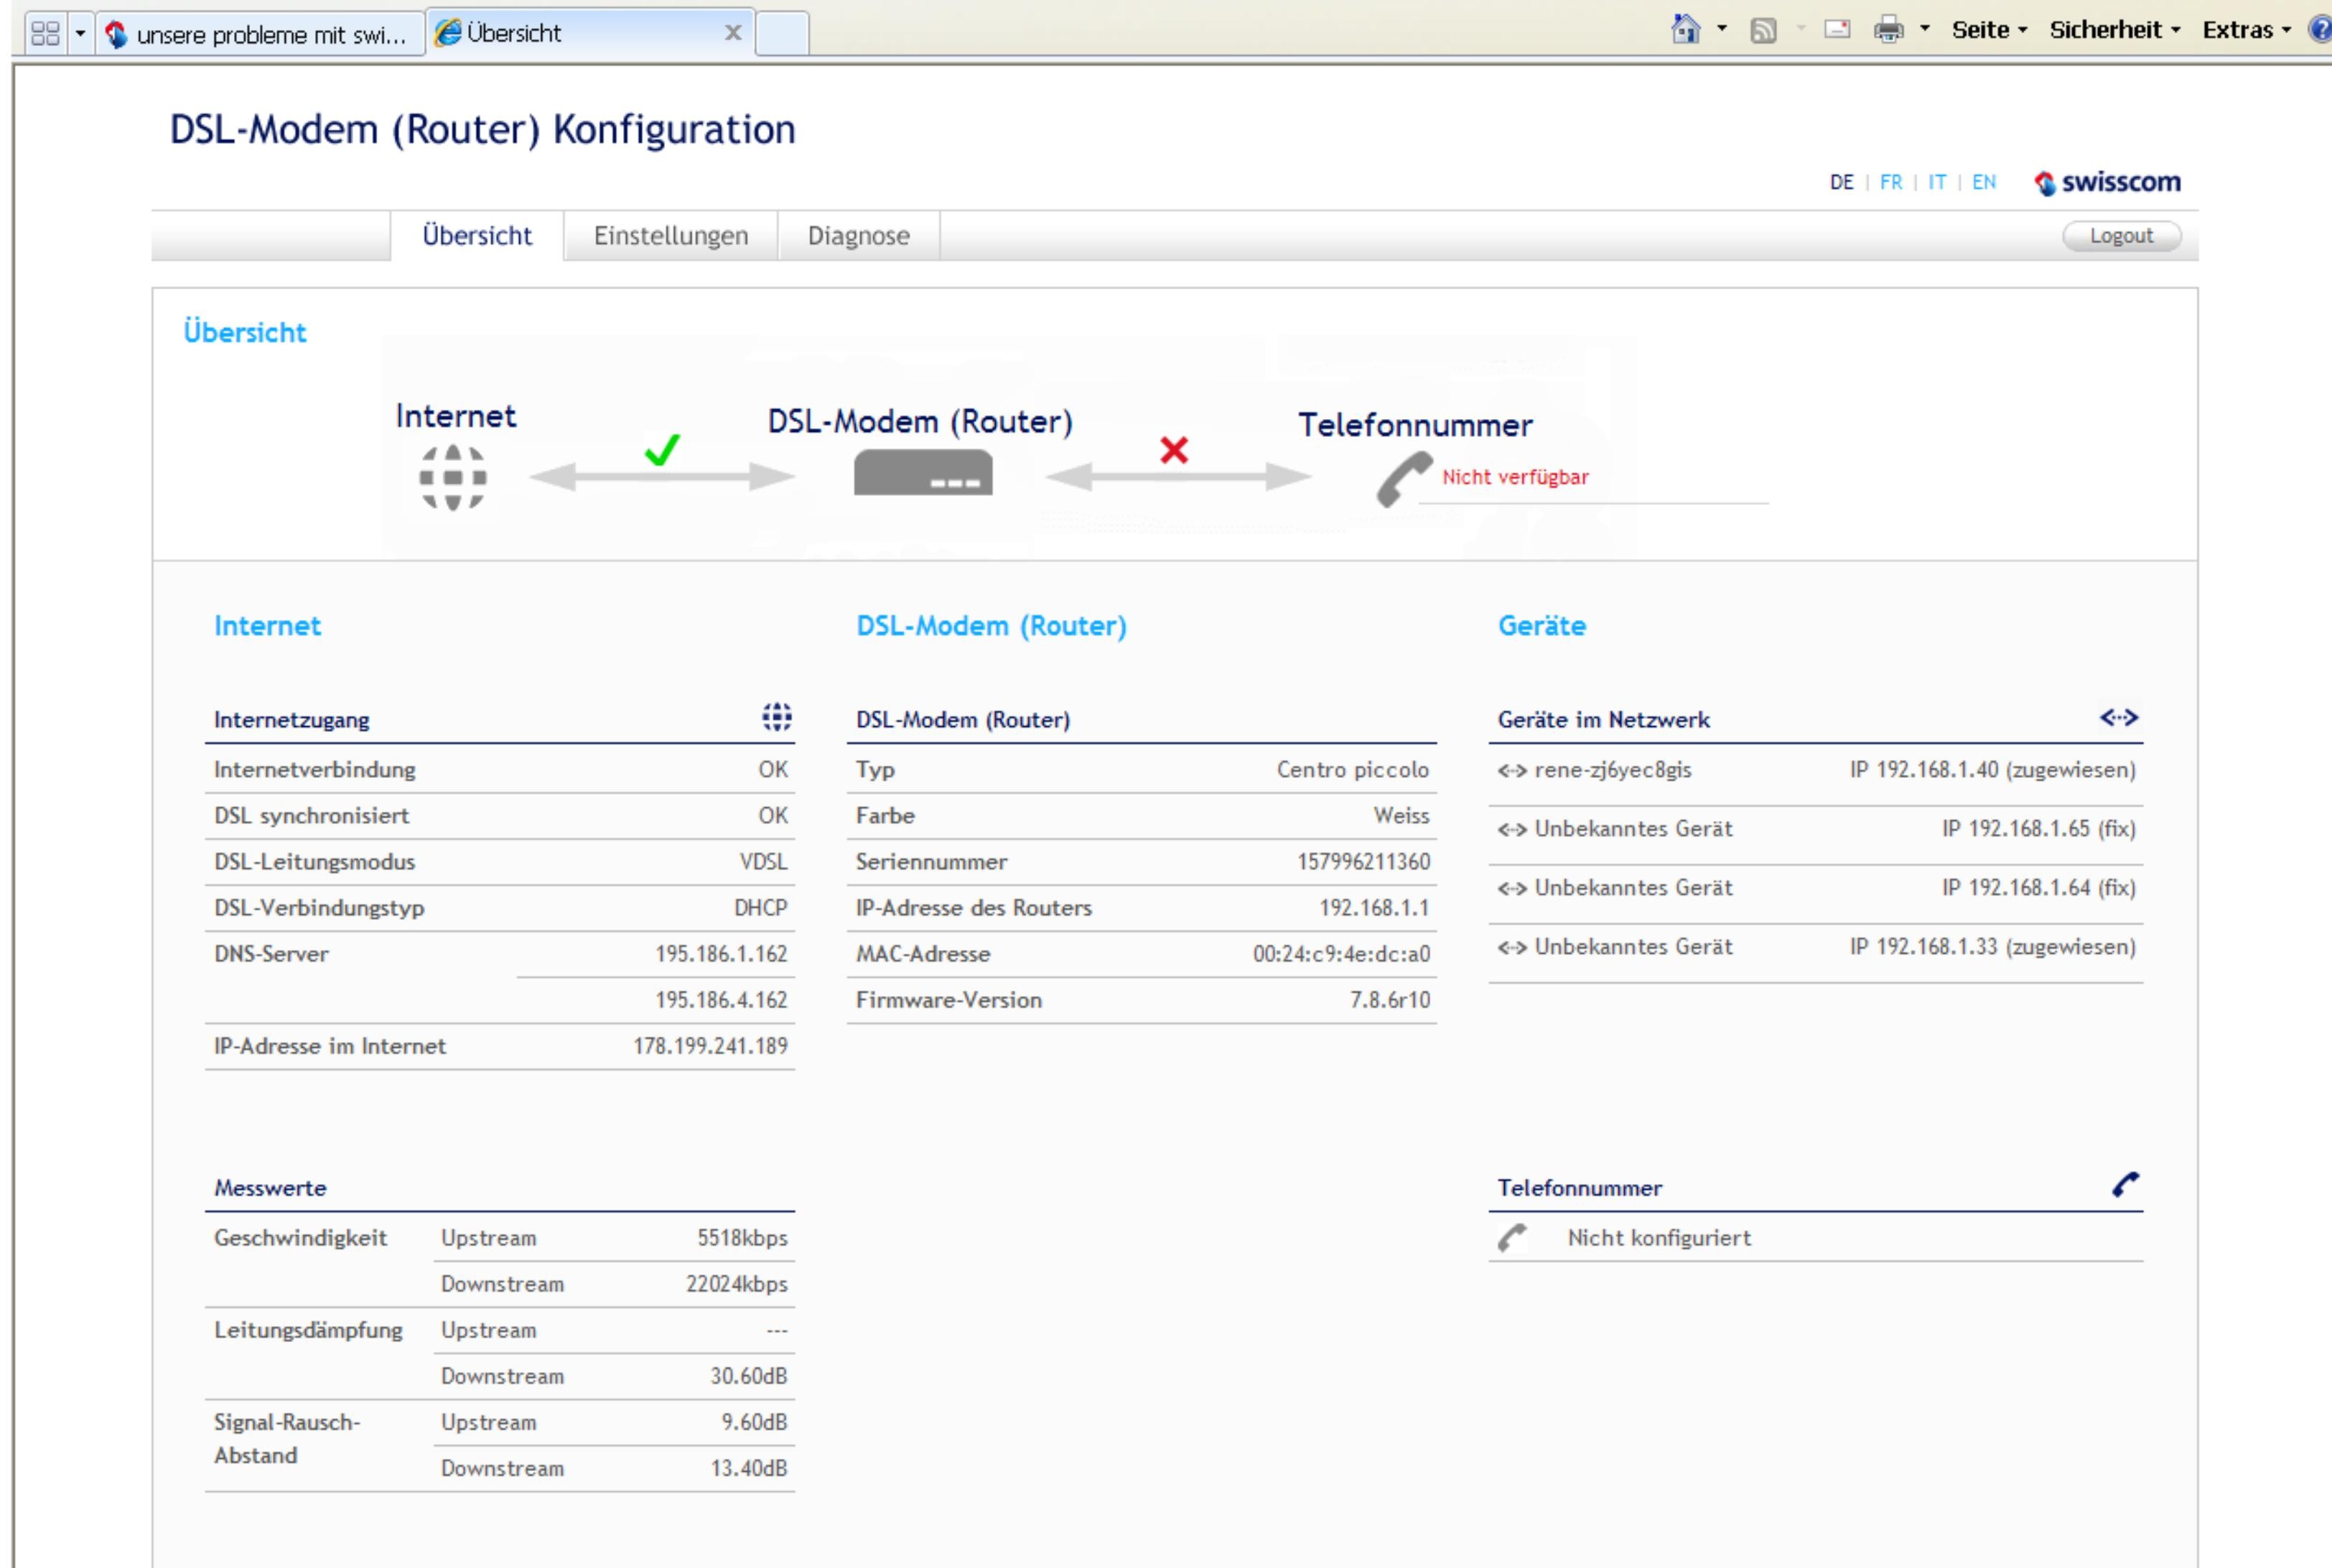
Task: Expand the quick tabs dropdown arrow
Action: point(80,34)
